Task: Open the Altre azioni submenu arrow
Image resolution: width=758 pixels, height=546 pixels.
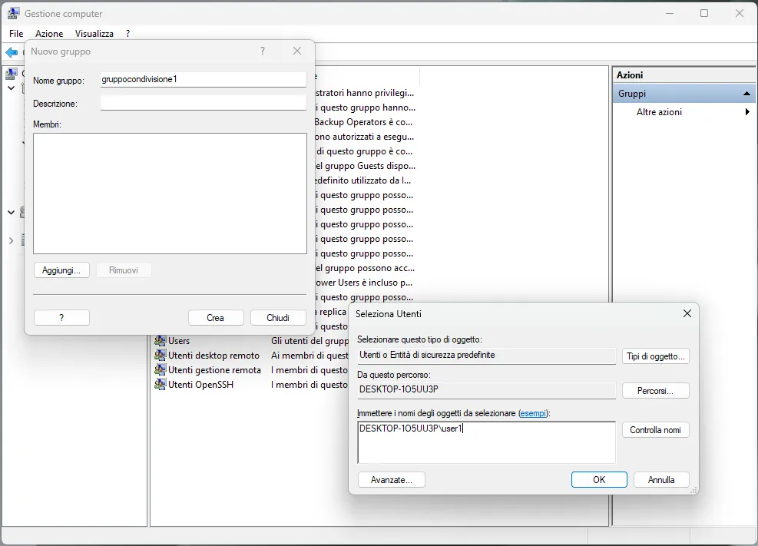Action: (x=746, y=112)
